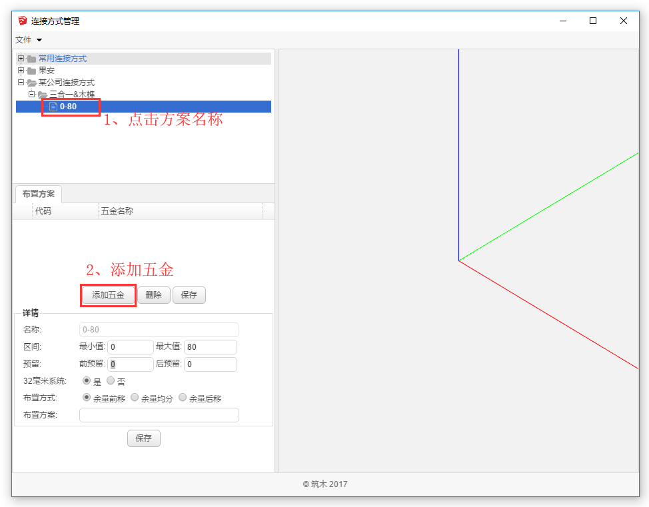Collapse the 某公司连接方式 tree node

tap(21, 83)
